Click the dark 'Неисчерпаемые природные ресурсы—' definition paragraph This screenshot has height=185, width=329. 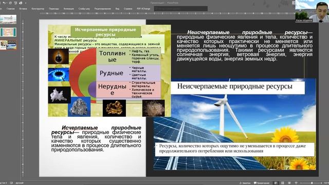[x=245, y=46]
